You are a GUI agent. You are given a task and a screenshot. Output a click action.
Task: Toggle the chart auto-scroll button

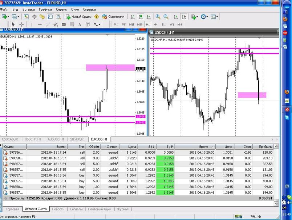(x=176, y=17)
